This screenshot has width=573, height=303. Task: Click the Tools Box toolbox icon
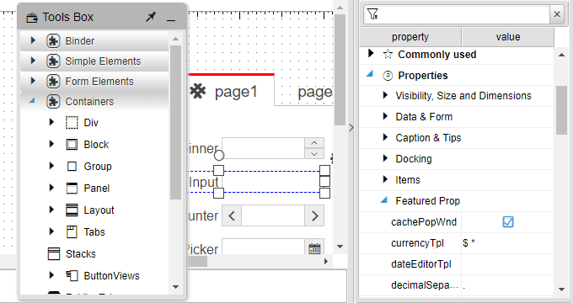tap(32, 18)
